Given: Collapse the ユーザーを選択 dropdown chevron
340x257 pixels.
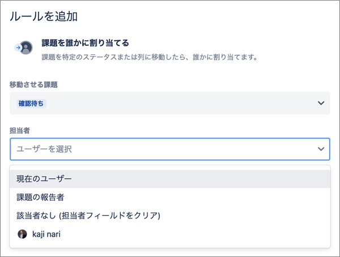Looking at the screenshot, I should click(321, 149).
